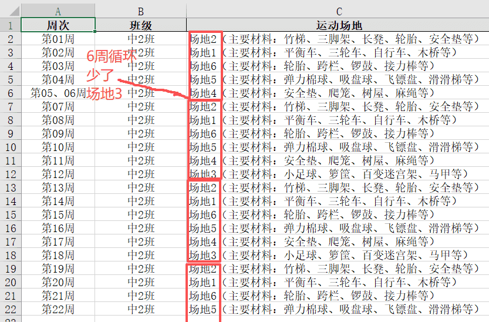The width and height of the screenshot is (489, 322).
Task: Select row 12 header
Action: [11, 174]
